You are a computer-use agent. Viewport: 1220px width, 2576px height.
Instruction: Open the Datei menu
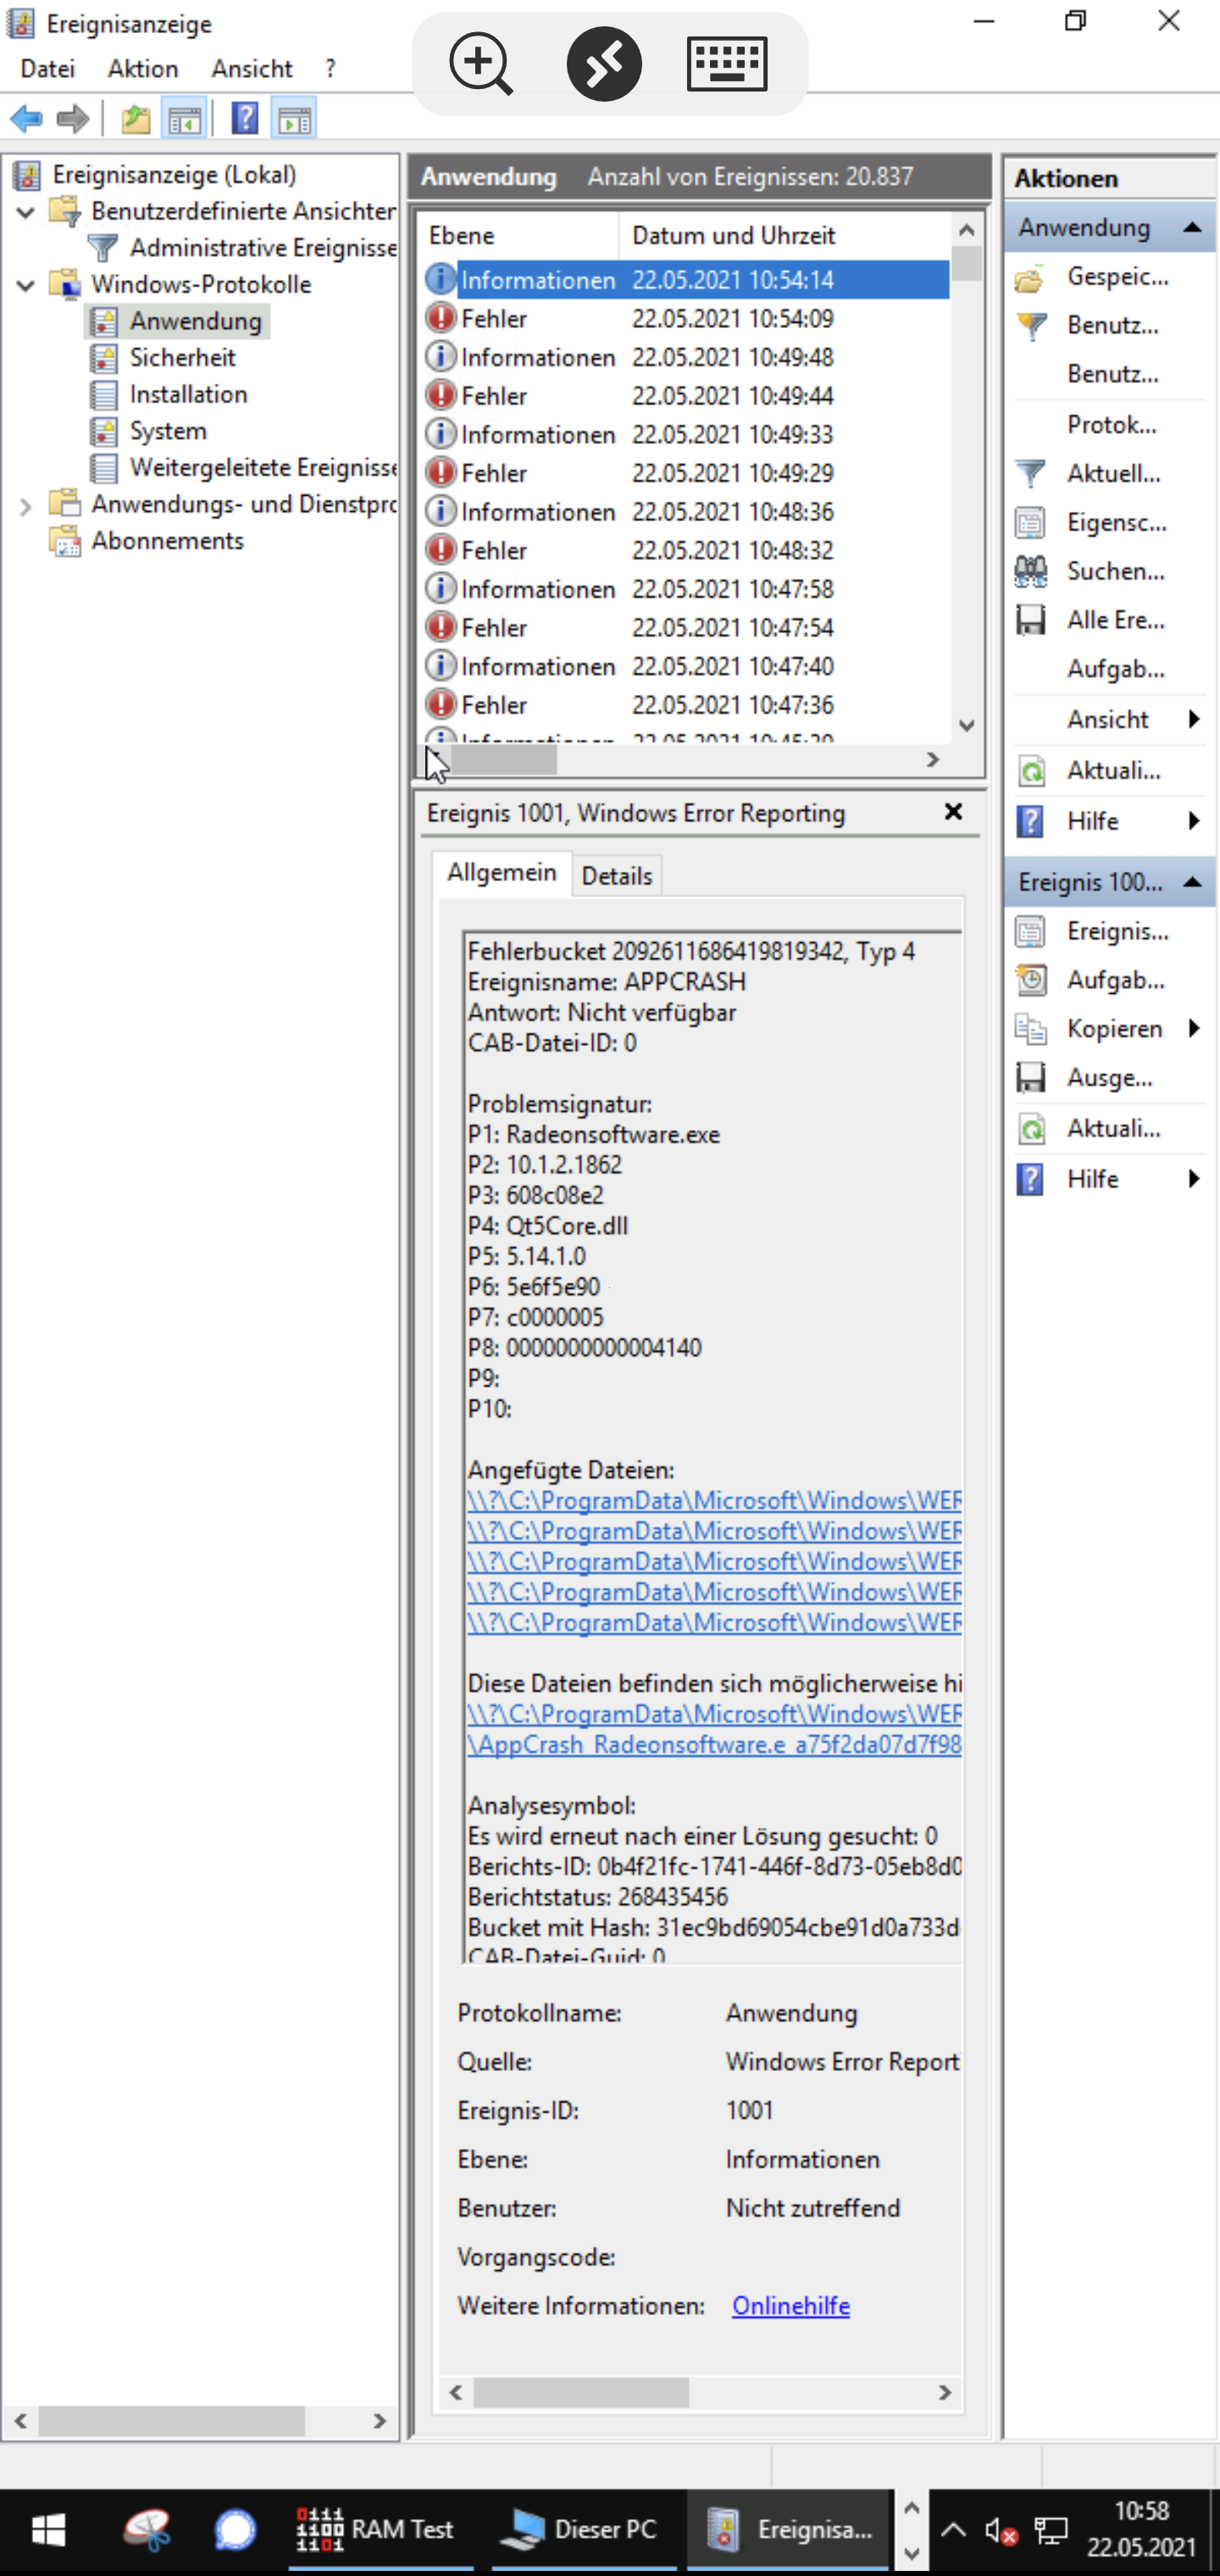[48, 68]
